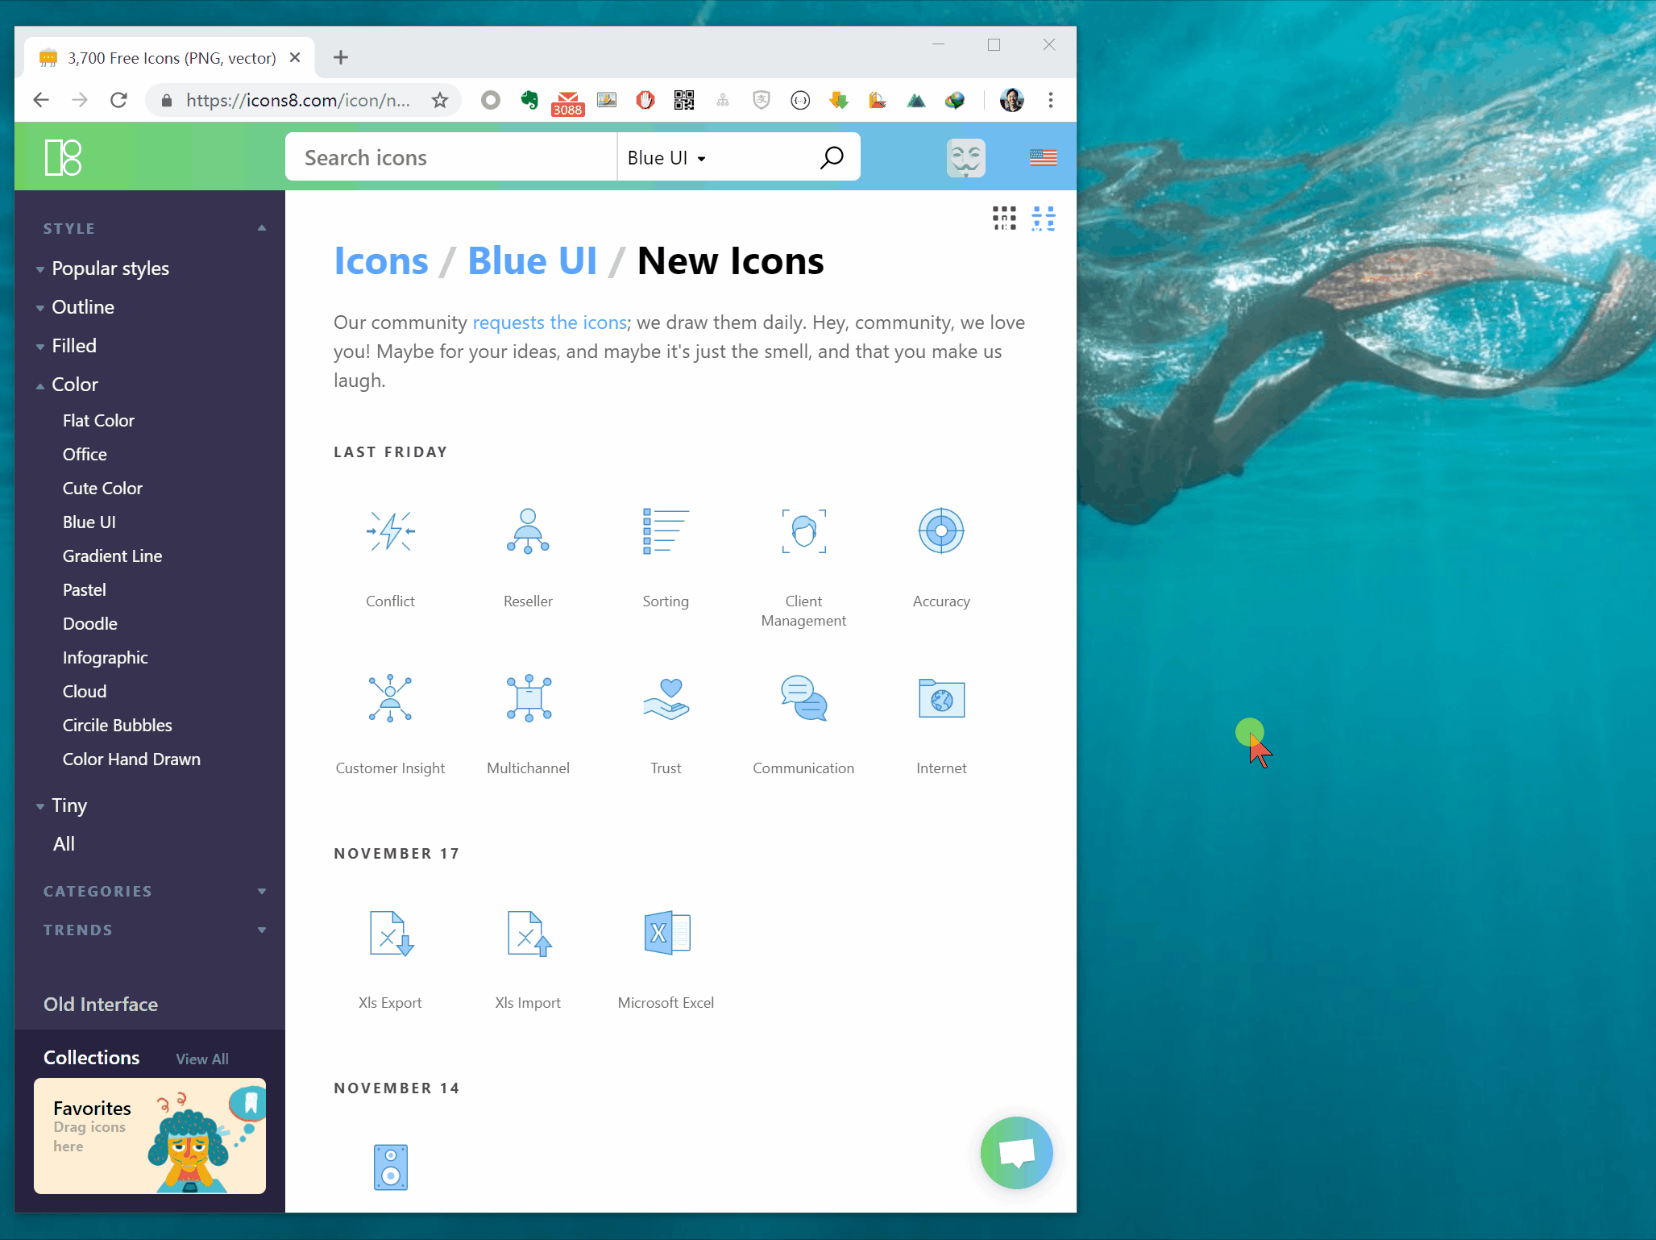Click the Client Management icon
1656x1240 pixels.
point(804,531)
